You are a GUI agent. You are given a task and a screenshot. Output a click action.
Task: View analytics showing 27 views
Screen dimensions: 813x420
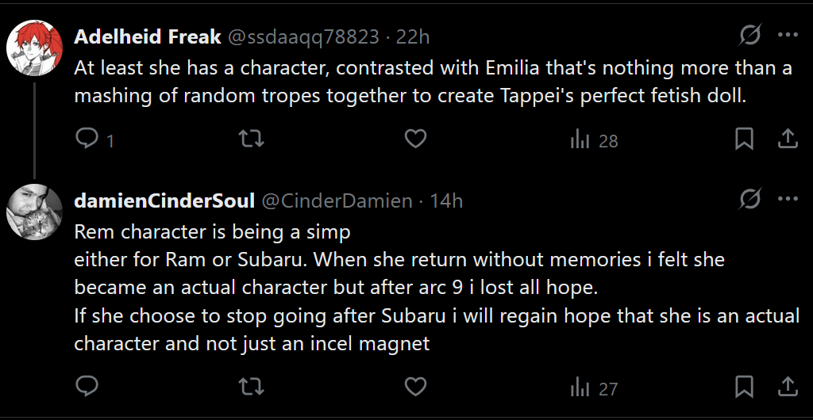(593, 388)
